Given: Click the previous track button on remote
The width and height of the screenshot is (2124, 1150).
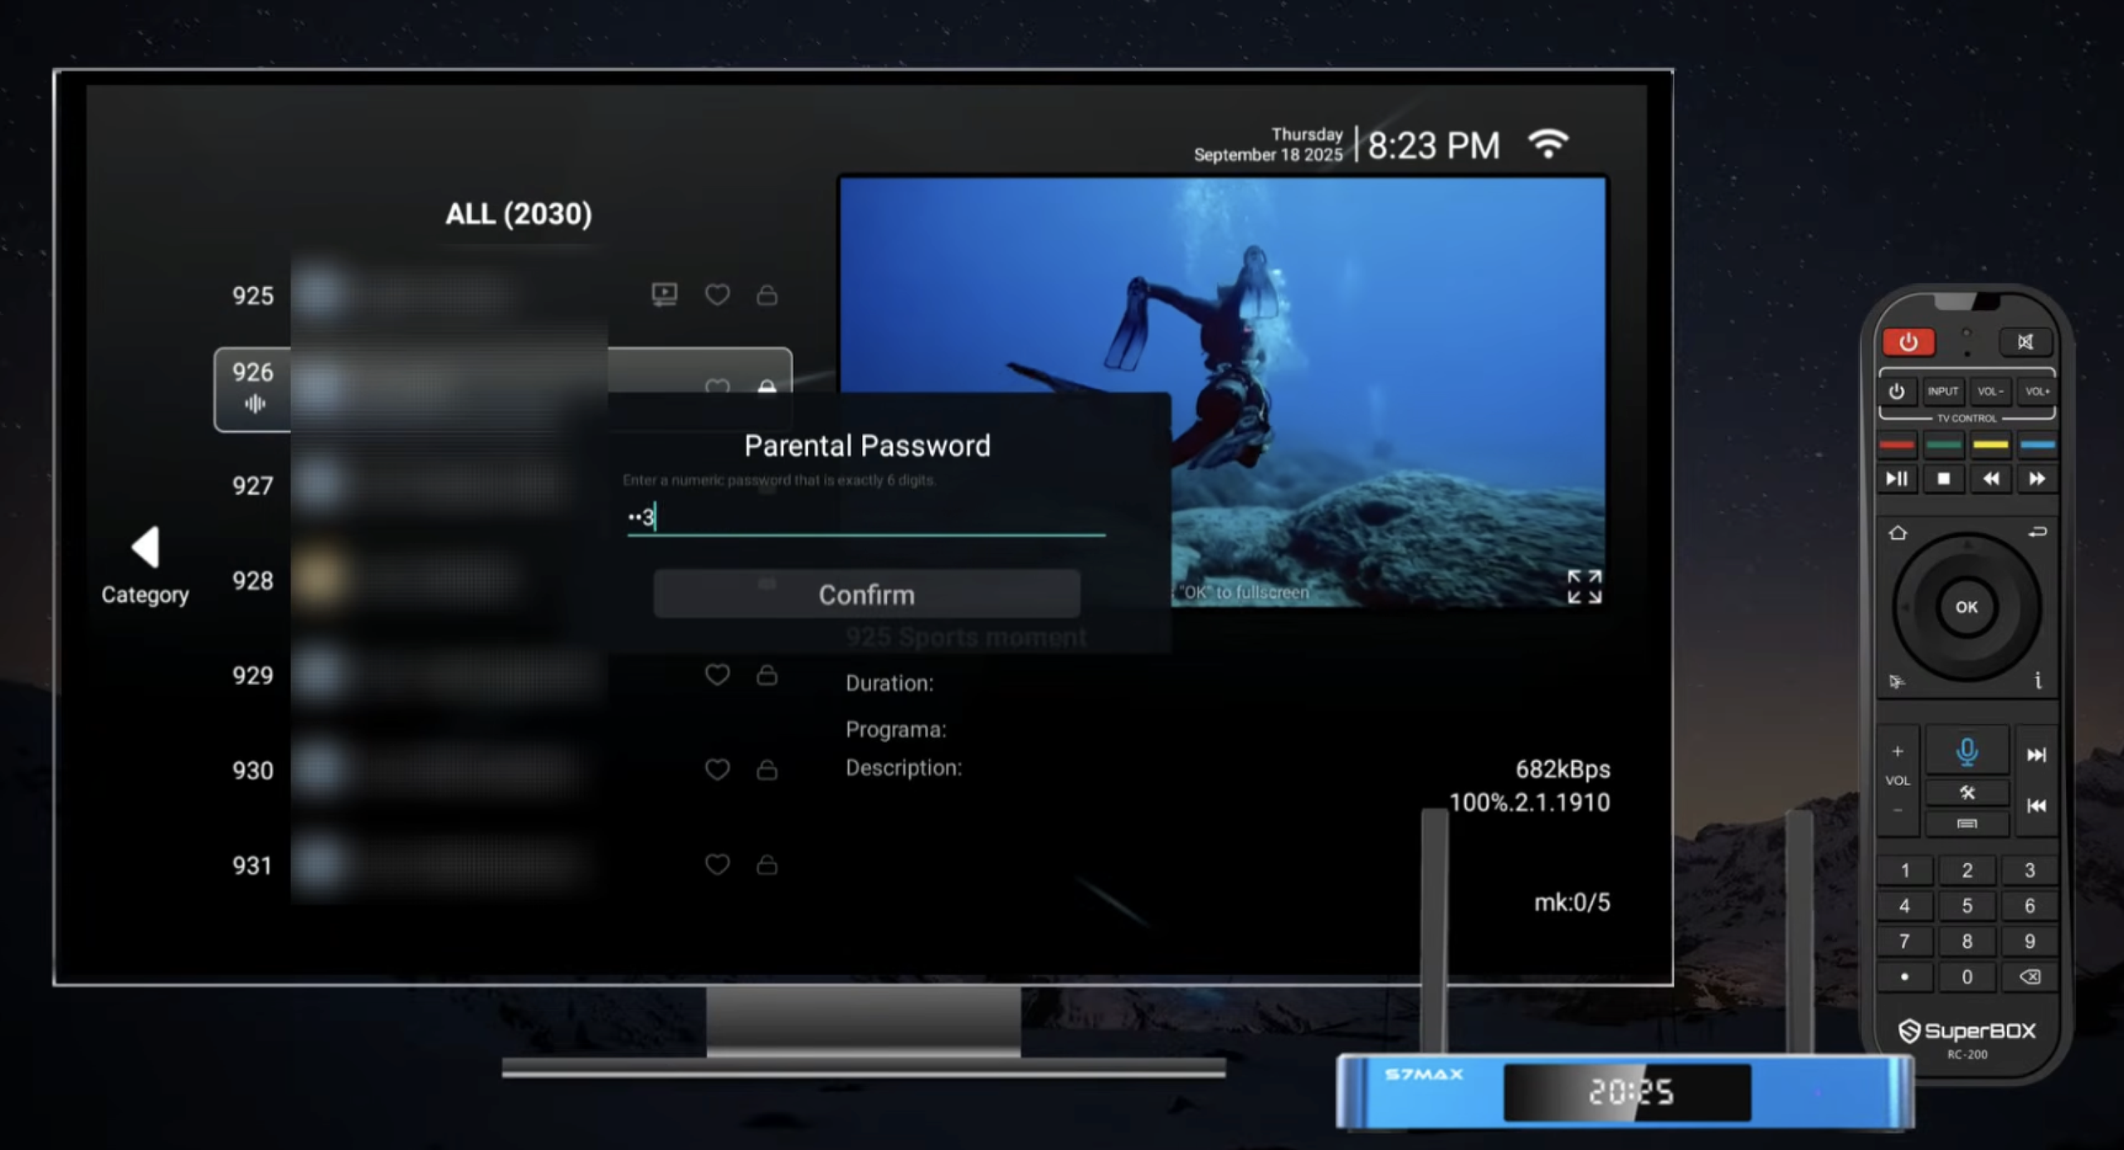Looking at the screenshot, I should tap(2036, 805).
